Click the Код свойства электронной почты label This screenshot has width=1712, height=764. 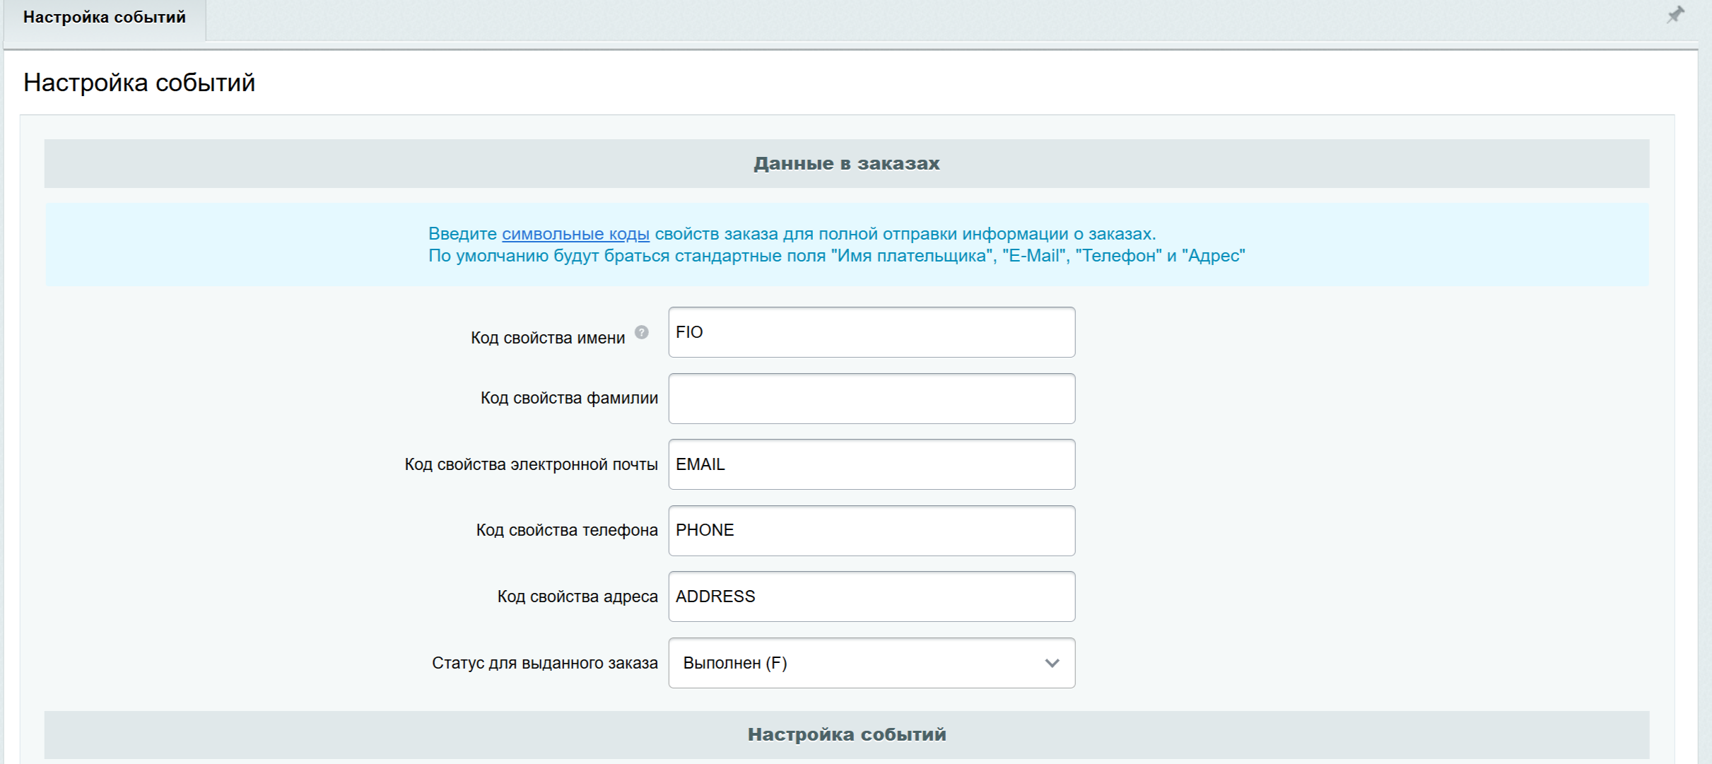tap(531, 464)
